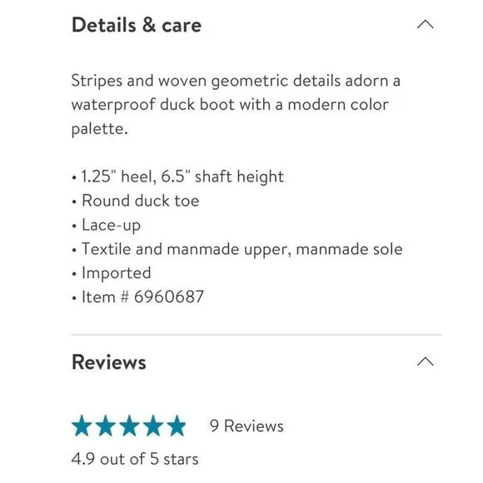Click the word palette in description
483x483 pixels.
click(x=97, y=129)
